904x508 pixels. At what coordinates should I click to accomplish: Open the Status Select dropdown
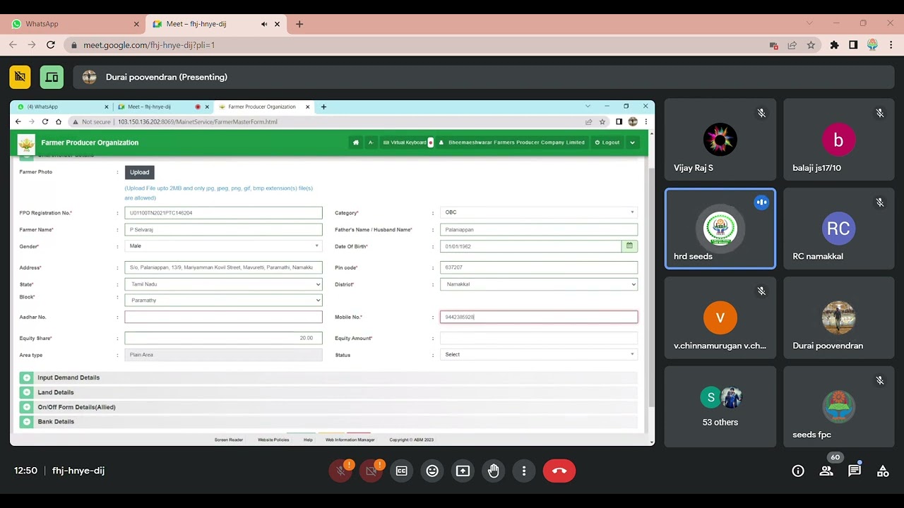click(539, 355)
